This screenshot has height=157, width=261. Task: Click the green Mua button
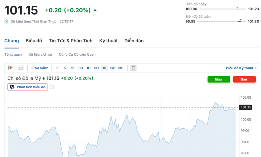pyautogui.click(x=219, y=79)
